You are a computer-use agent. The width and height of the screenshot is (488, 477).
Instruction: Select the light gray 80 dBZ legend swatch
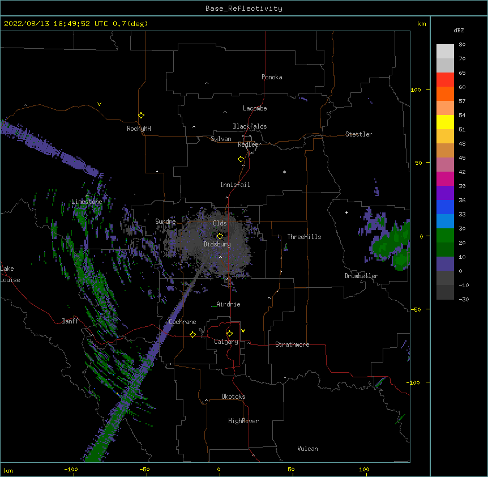click(445, 52)
